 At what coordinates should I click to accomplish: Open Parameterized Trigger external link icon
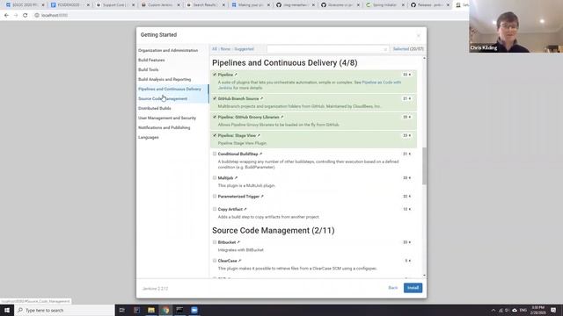[262, 197]
